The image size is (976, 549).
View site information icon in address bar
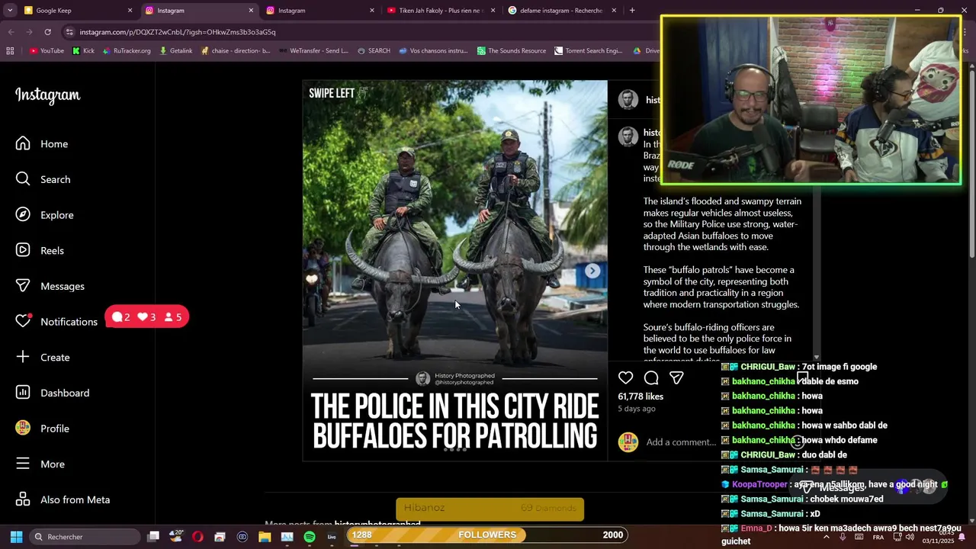69,32
